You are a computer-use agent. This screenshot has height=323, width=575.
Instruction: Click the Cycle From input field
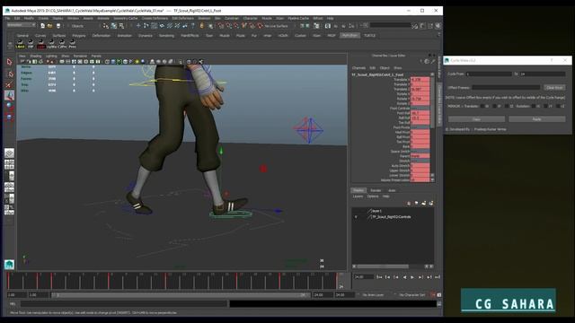click(489, 74)
